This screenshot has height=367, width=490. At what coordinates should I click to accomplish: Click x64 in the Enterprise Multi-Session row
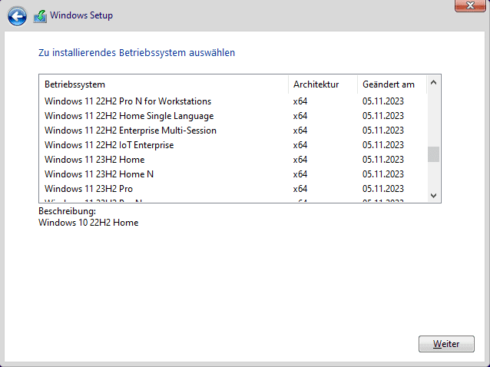point(300,131)
